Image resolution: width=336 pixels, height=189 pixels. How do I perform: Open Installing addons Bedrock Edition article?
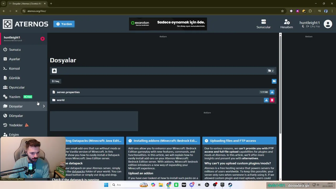(163, 141)
